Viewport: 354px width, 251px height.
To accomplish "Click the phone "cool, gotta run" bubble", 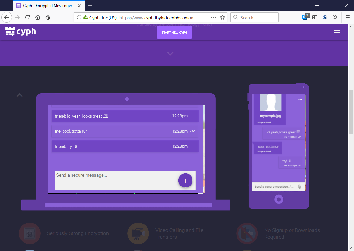I will click(x=268, y=148).
